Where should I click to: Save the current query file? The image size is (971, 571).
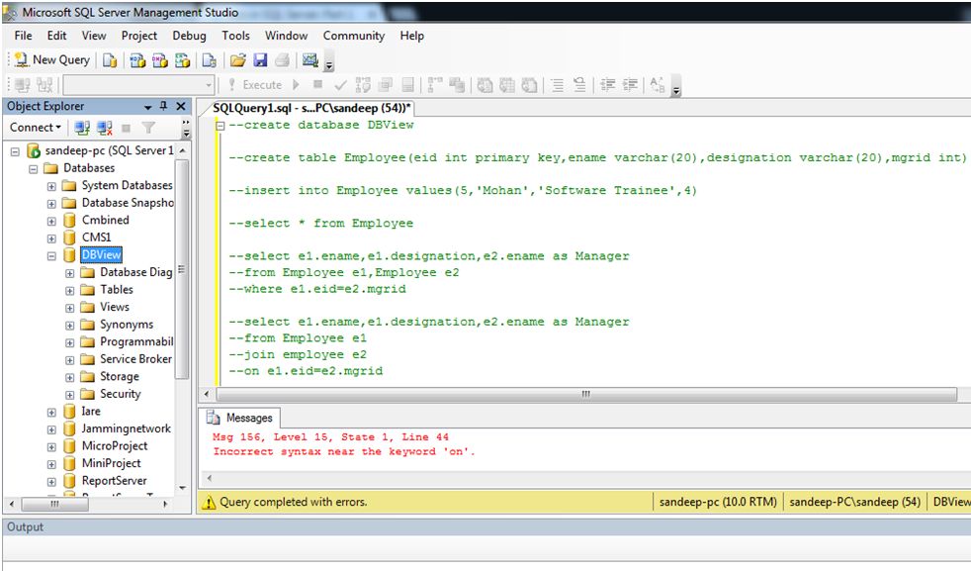(x=261, y=60)
